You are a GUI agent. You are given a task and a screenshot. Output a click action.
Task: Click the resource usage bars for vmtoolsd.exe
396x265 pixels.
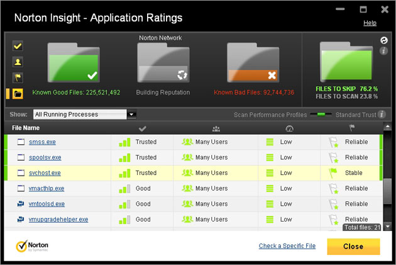[270, 204]
